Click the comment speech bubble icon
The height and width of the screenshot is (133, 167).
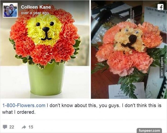pos(5,127)
